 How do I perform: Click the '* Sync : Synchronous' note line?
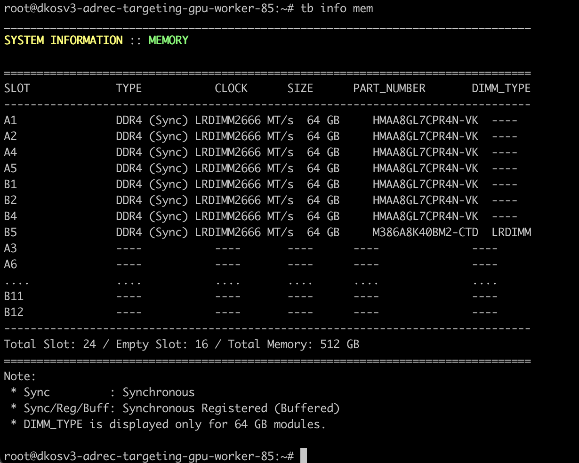coord(103,392)
